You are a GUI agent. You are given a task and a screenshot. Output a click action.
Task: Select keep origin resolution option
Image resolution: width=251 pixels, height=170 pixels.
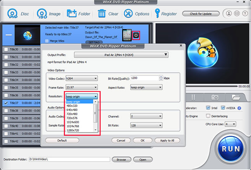click(80, 102)
